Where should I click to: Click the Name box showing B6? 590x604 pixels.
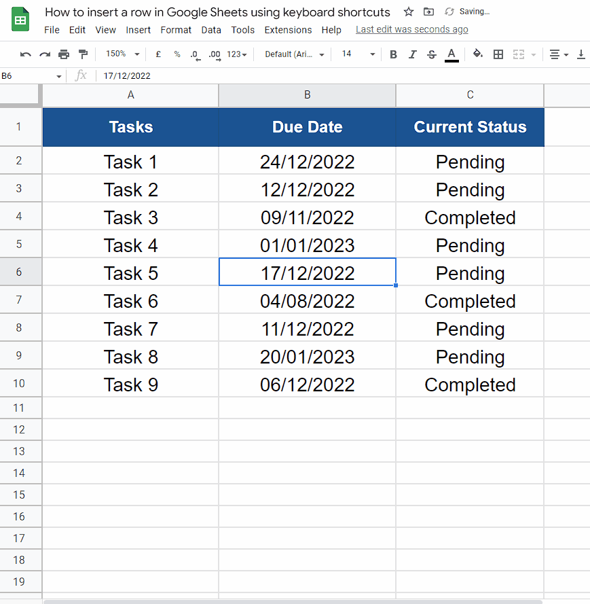31,76
